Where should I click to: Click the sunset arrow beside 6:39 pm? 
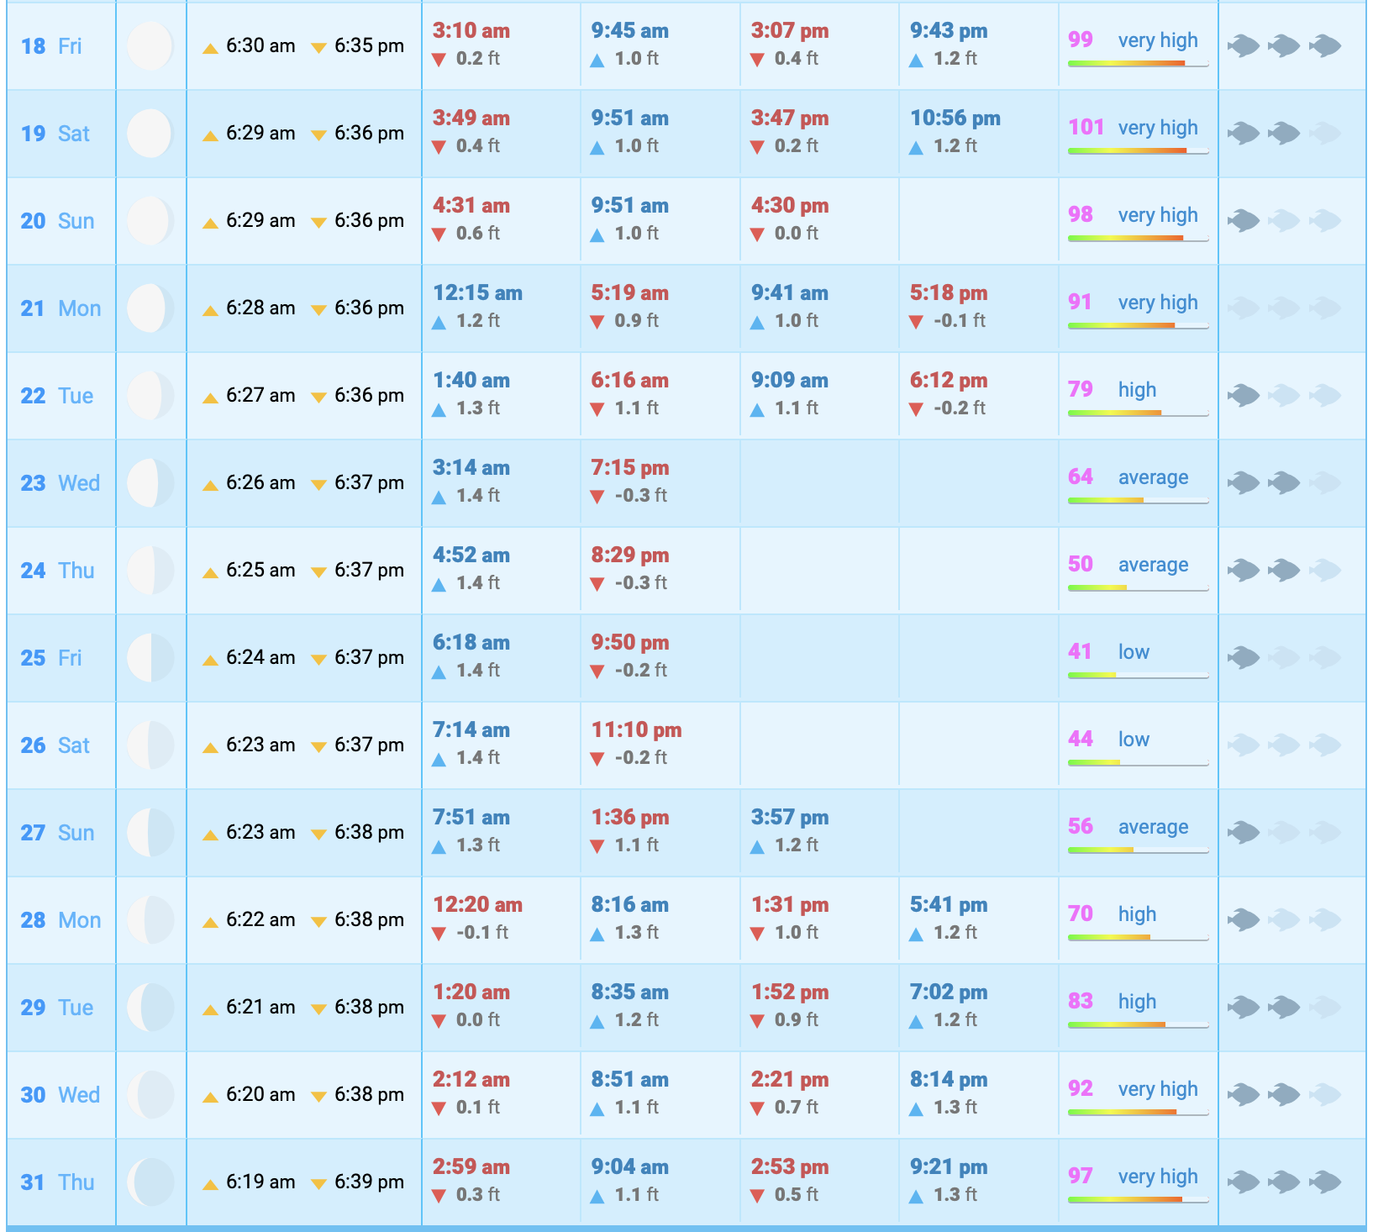pyautogui.click(x=318, y=1184)
